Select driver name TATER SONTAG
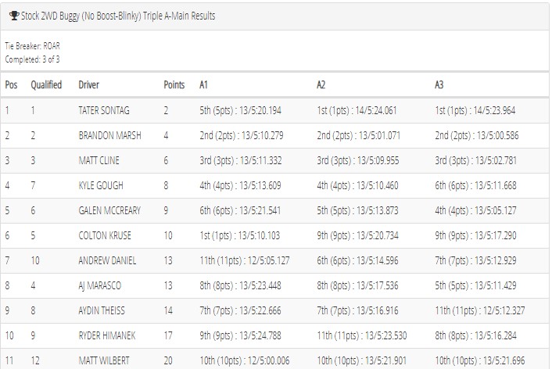Screen dimensions: 552x369 click(104, 110)
